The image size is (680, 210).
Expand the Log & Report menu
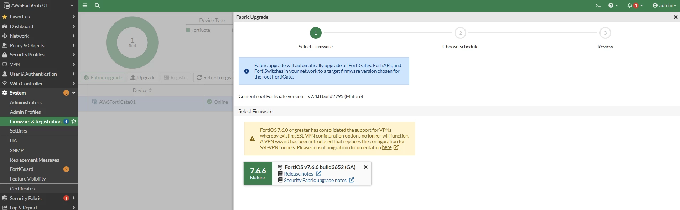pos(39,207)
